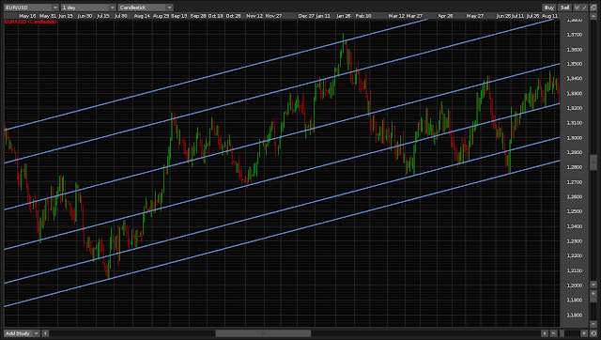601x340 pixels.
Task: Click the 1.2000 price axis label
Action: (x=574, y=286)
